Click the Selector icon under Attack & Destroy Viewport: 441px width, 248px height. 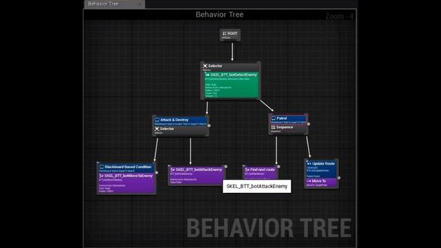pos(157,129)
